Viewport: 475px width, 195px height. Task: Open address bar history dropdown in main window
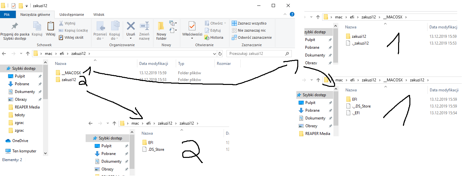pyautogui.click(x=215, y=54)
